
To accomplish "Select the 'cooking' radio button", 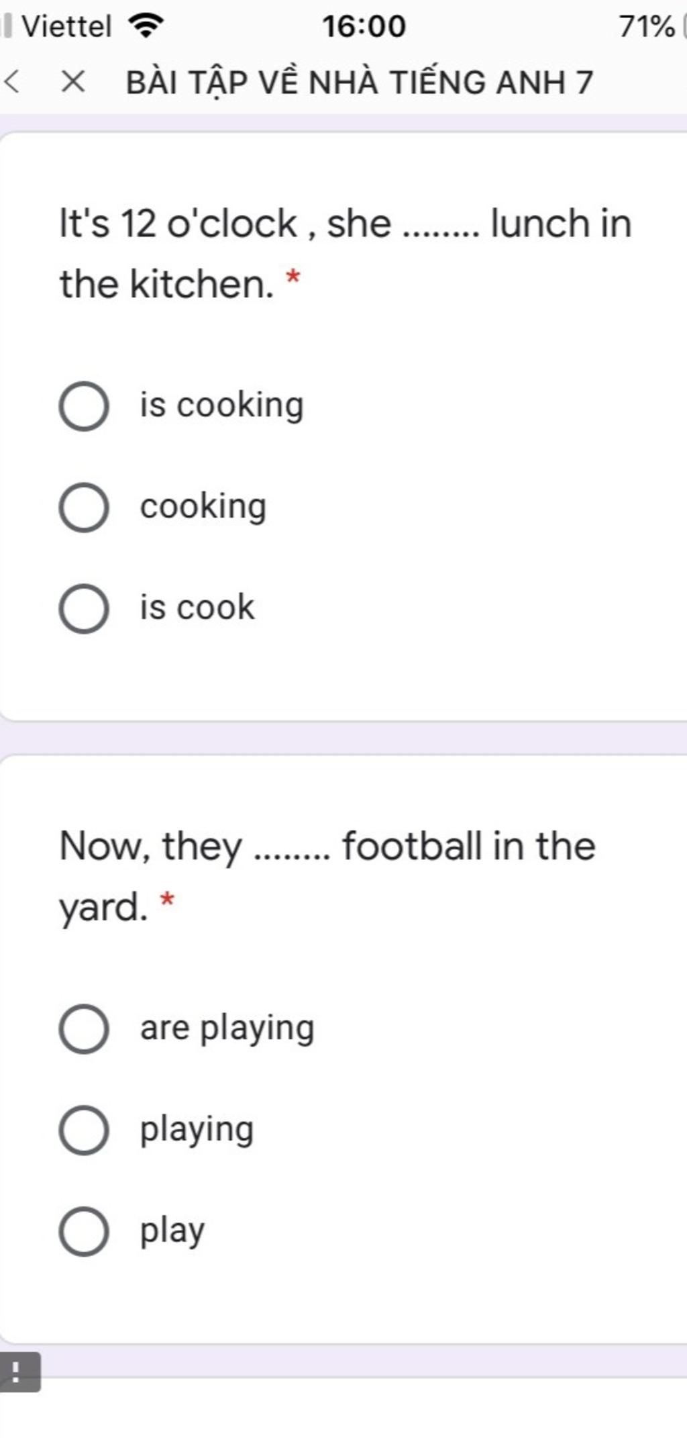I will coord(84,508).
